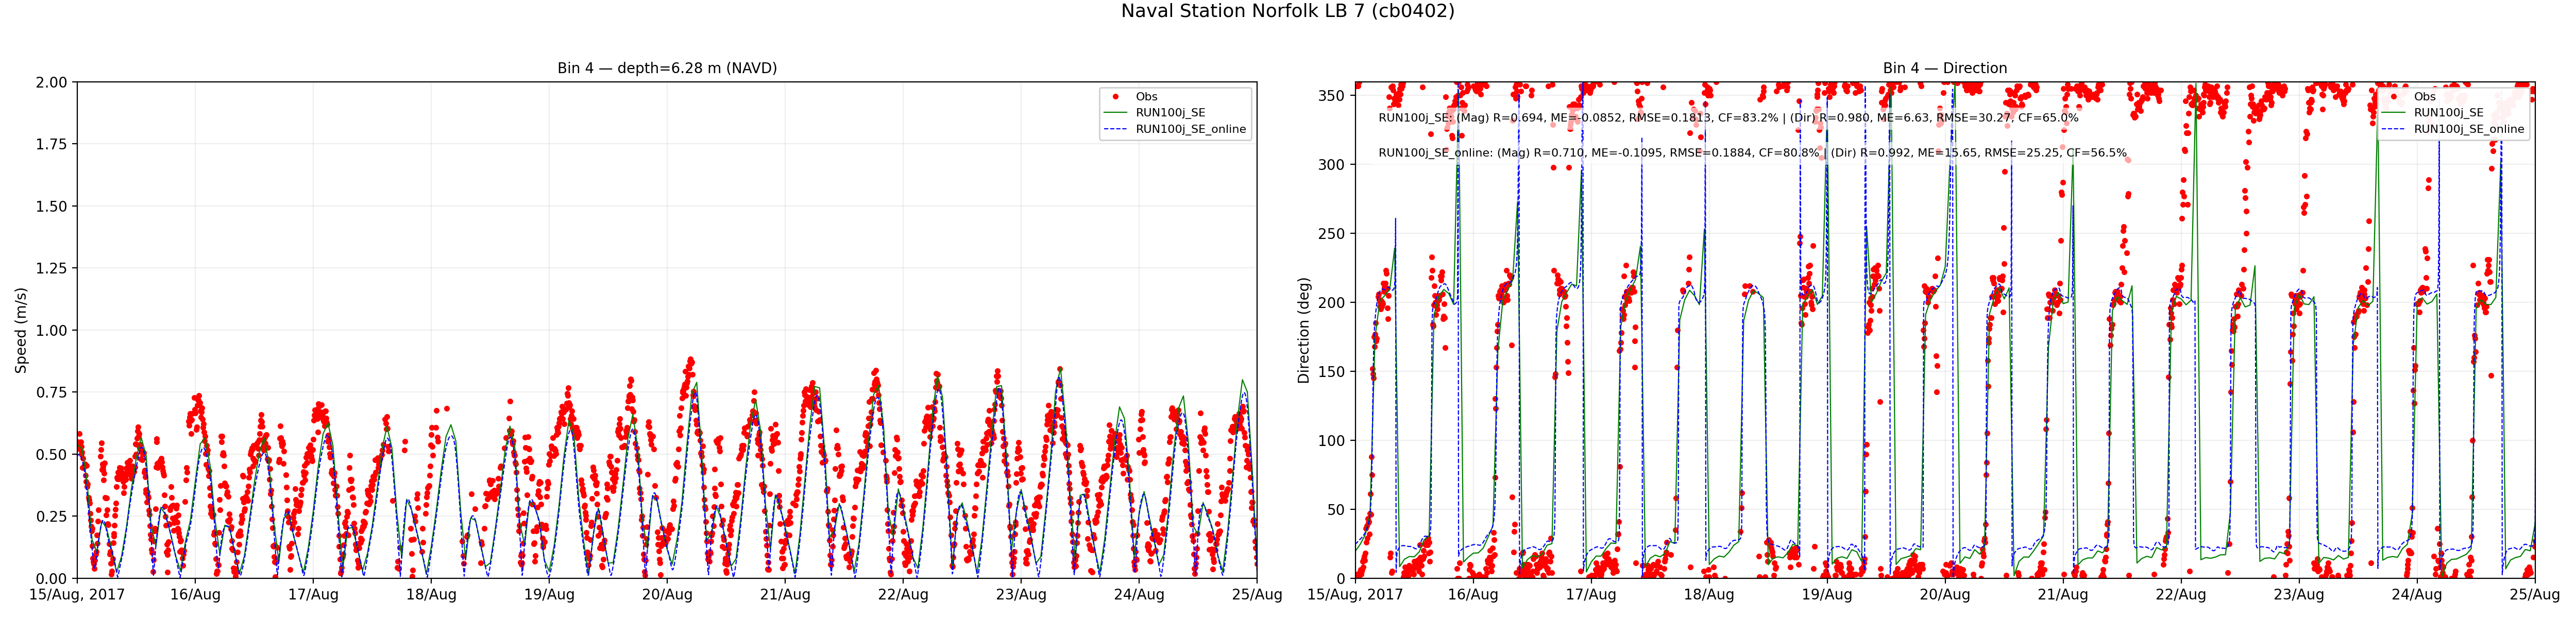Click the "20/Aug" date tick under the speed plot
The image size is (2576, 618).
[x=667, y=595]
